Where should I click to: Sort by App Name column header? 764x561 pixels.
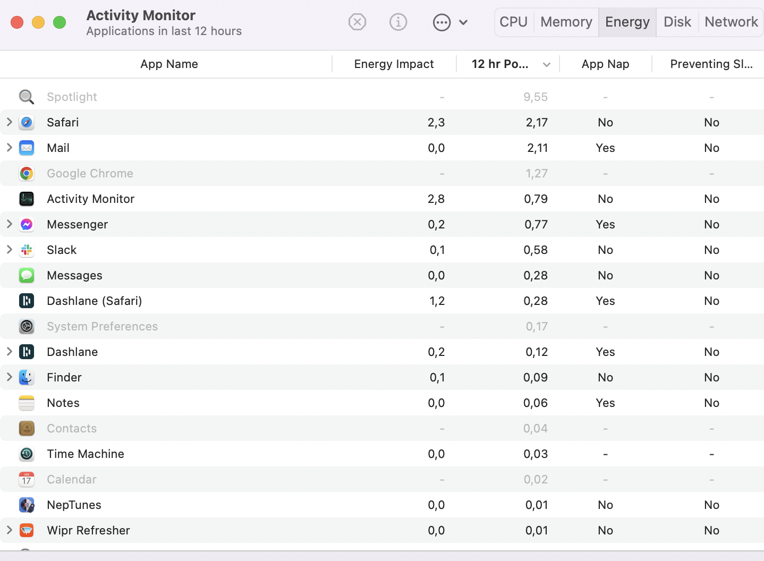(x=169, y=64)
